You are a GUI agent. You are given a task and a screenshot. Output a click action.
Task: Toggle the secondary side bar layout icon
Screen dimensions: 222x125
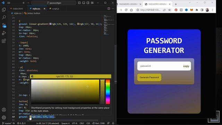88,3
